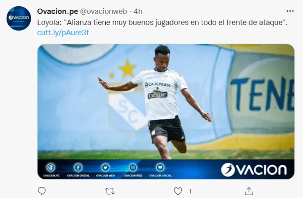Click the @ovacionweb handle
This screenshot has height=198, width=303.
click(x=103, y=11)
